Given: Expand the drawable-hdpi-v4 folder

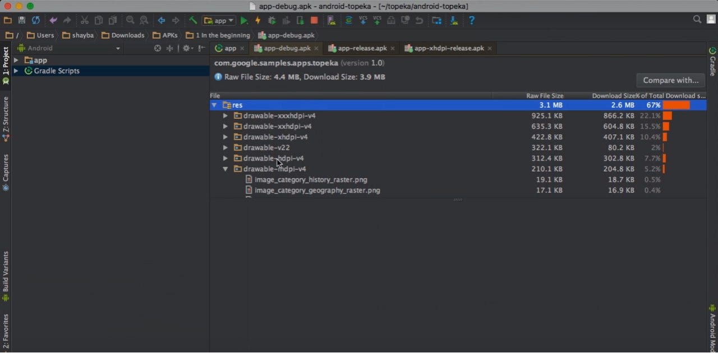Looking at the screenshot, I should point(225,158).
